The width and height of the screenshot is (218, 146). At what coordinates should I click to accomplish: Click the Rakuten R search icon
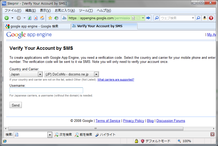[x=211, y=18]
